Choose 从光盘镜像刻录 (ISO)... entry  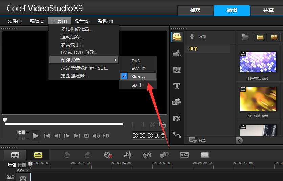pyautogui.click(x=84, y=68)
